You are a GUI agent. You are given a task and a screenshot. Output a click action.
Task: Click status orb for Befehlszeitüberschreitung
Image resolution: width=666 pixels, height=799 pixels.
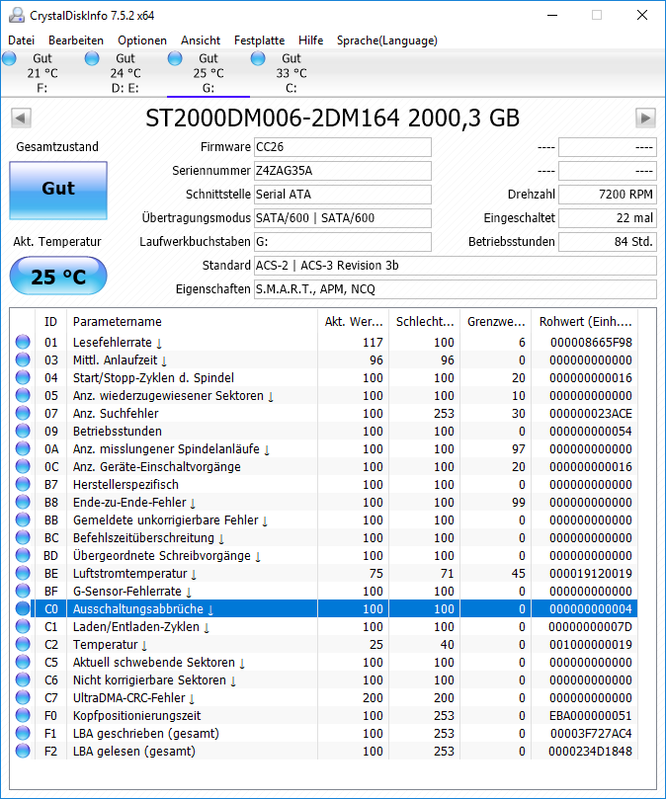tap(23, 537)
